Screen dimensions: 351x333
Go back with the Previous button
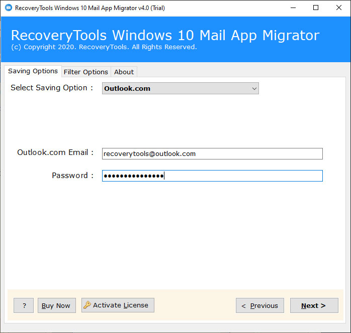259,305
